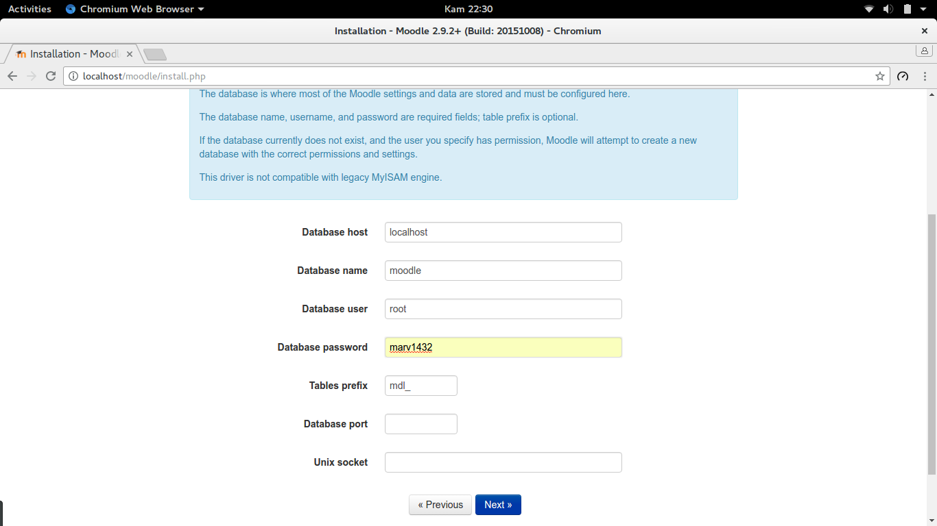Click the speedometer extension icon
Viewport: 937px width, 526px height.
(x=903, y=76)
